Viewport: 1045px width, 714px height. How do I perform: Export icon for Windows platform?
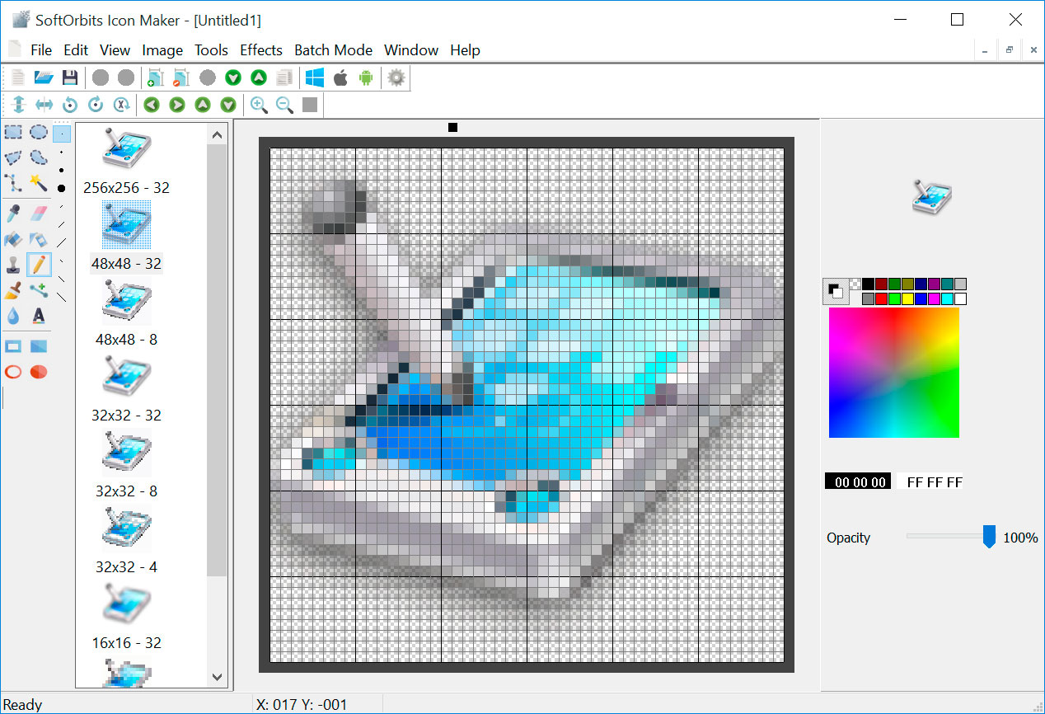click(x=314, y=77)
